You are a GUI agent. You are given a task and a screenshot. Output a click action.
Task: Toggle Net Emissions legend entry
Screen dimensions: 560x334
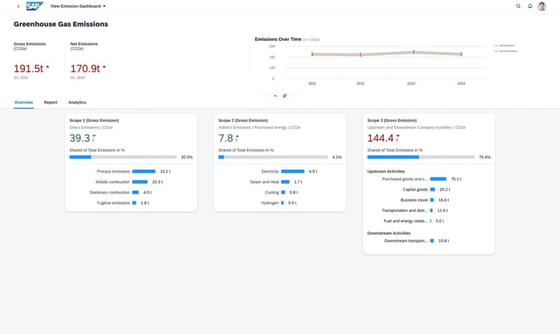click(x=506, y=46)
